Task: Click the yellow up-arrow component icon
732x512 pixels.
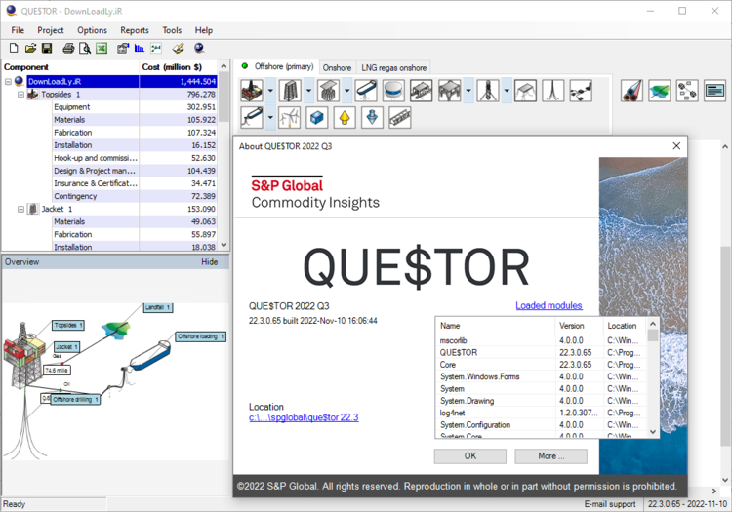Action: (x=343, y=118)
